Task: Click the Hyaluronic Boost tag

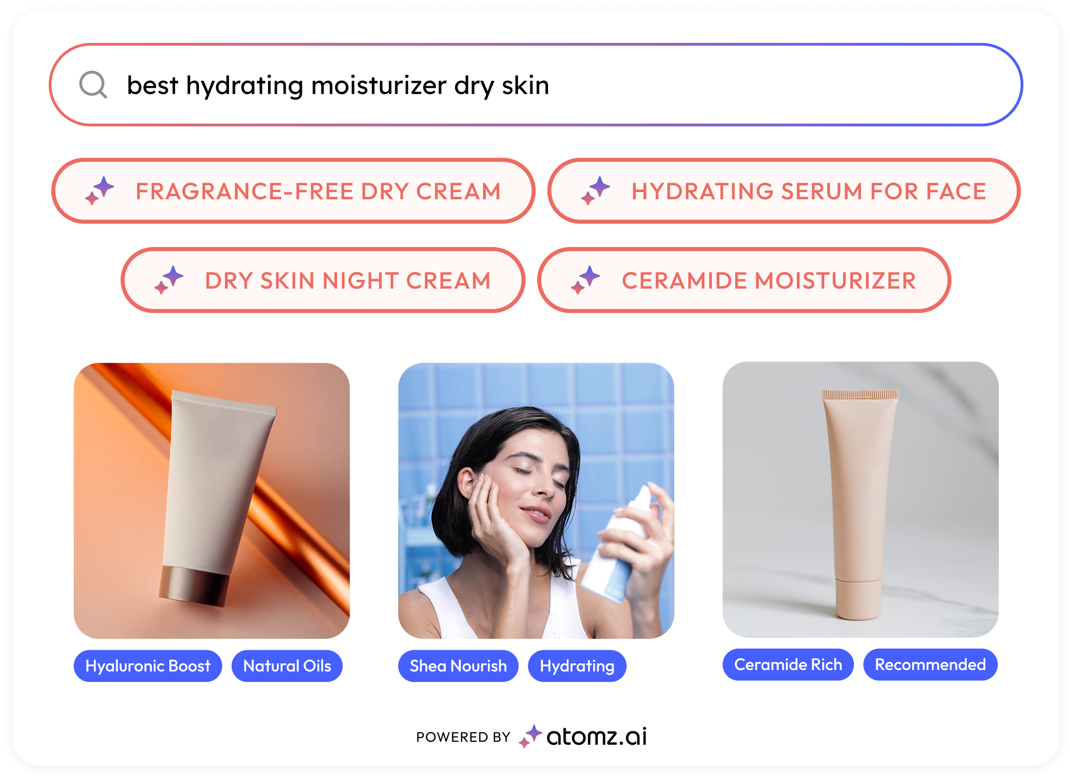Action: [148, 666]
